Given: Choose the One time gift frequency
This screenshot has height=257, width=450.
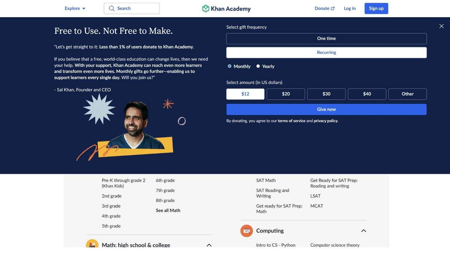Looking at the screenshot, I should coord(326,38).
